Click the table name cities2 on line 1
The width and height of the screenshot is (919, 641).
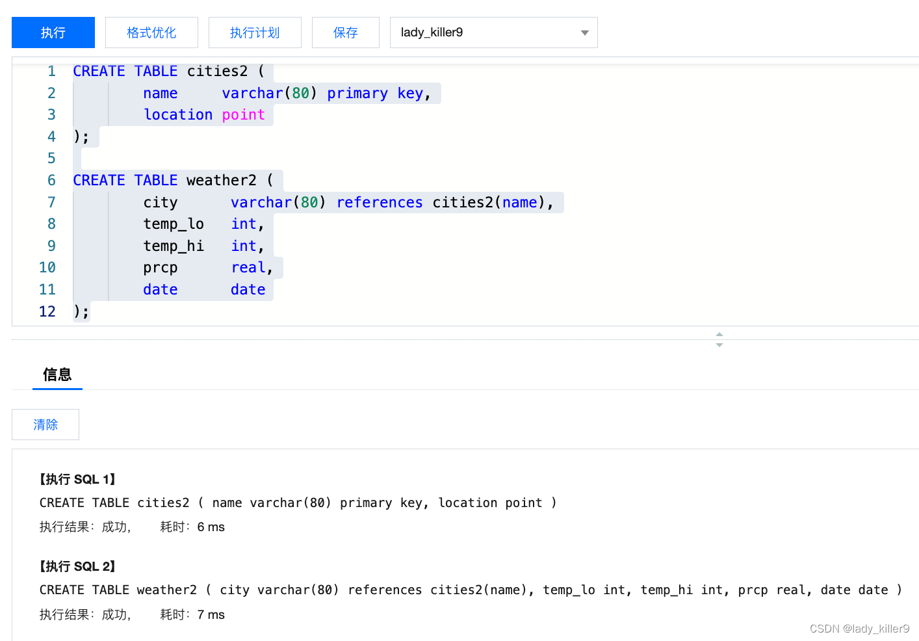(x=218, y=72)
